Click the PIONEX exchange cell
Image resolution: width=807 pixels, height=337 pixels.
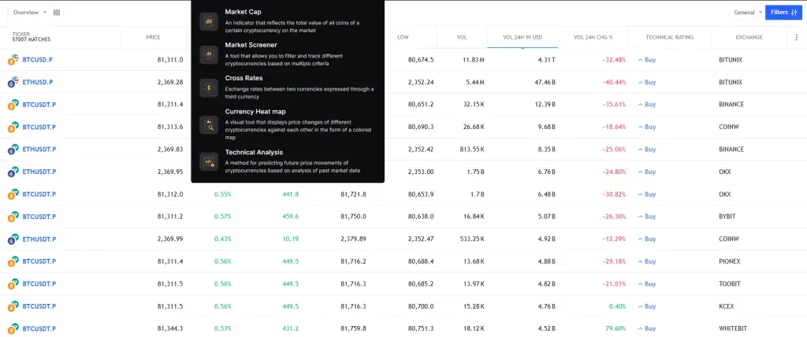tap(729, 261)
